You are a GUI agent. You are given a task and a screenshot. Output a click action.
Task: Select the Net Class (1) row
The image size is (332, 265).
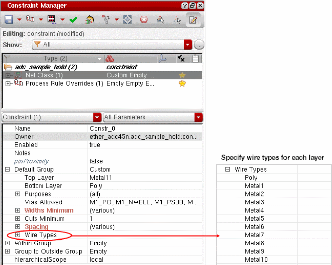(x=103, y=75)
